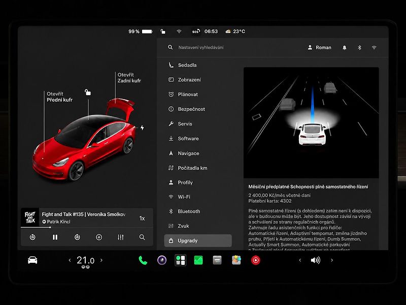
Task: Open the green and white tiles app in the dock
Action: click(x=181, y=260)
